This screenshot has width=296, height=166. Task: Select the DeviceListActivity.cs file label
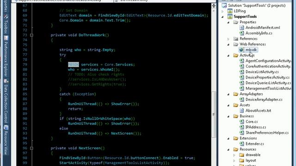click(x=262, y=72)
